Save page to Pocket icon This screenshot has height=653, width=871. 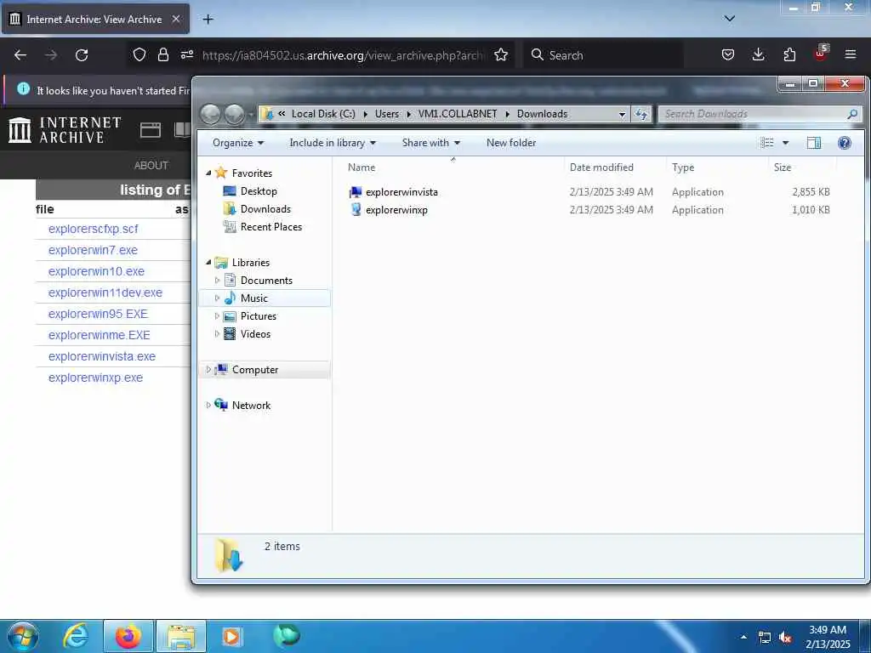pyautogui.click(x=728, y=54)
